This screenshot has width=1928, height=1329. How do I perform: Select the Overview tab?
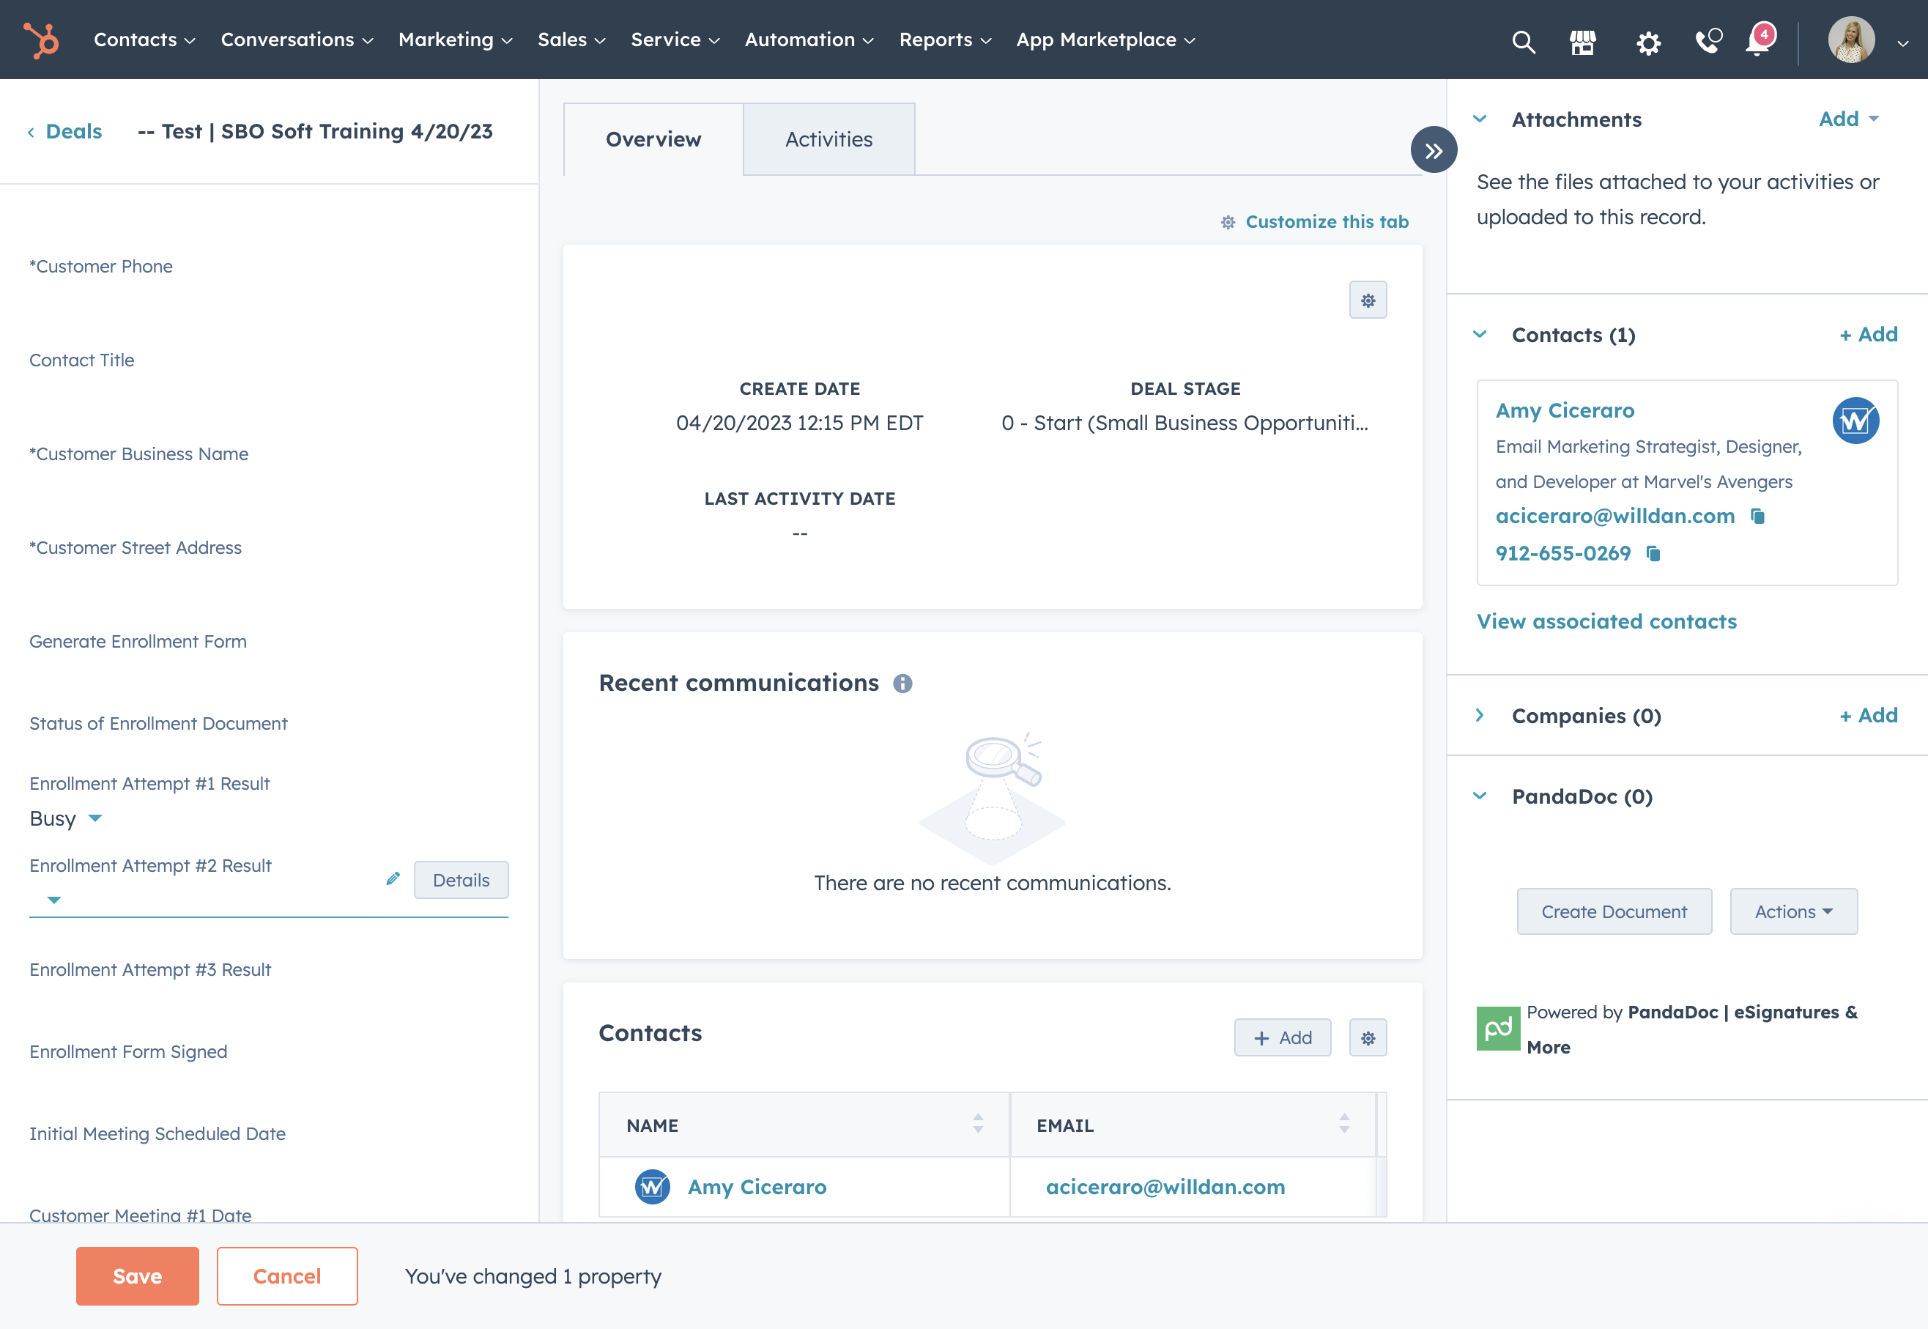653,139
